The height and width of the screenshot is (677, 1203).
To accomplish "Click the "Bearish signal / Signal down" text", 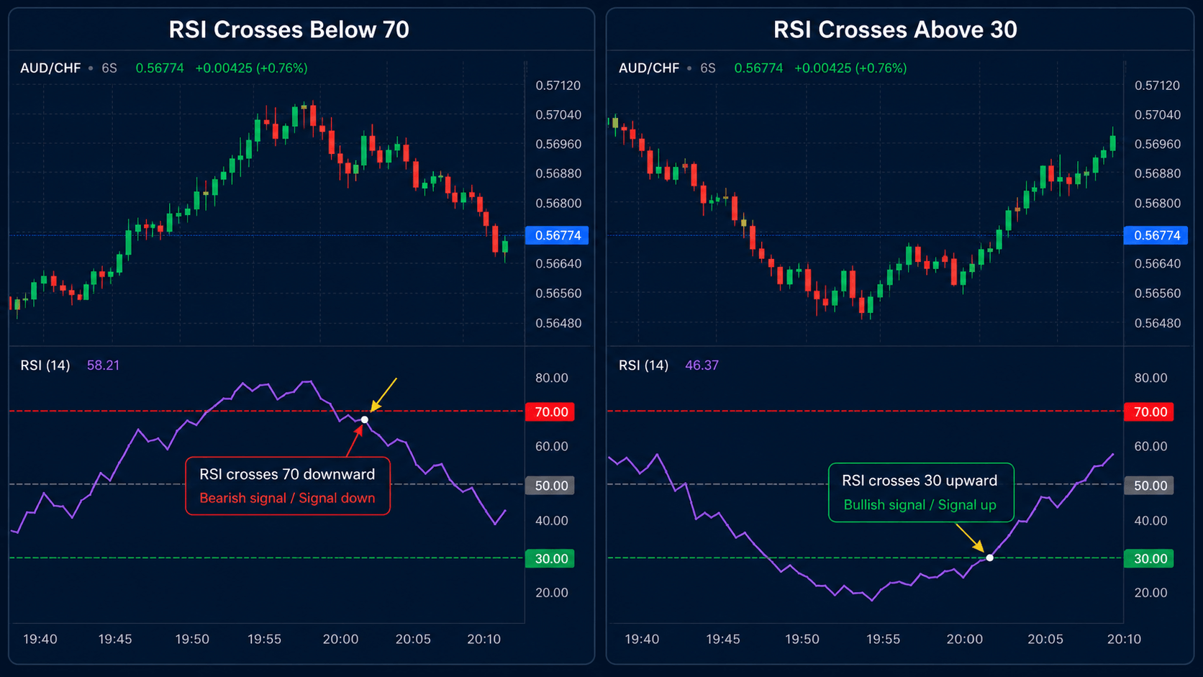I will pyautogui.click(x=287, y=498).
